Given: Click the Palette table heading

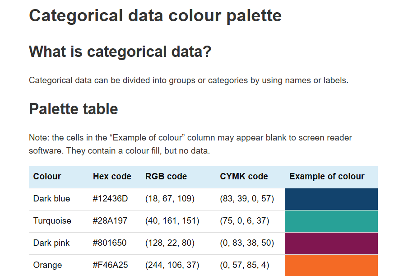Looking at the screenshot, I should [x=74, y=109].
